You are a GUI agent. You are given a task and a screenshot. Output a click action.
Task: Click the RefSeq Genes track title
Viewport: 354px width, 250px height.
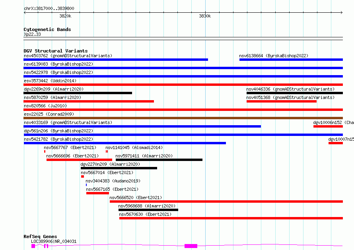pos(40,236)
